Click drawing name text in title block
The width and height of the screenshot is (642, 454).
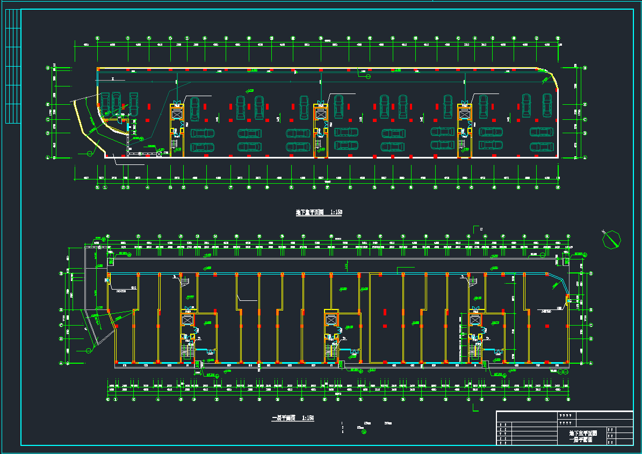pos(583,436)
